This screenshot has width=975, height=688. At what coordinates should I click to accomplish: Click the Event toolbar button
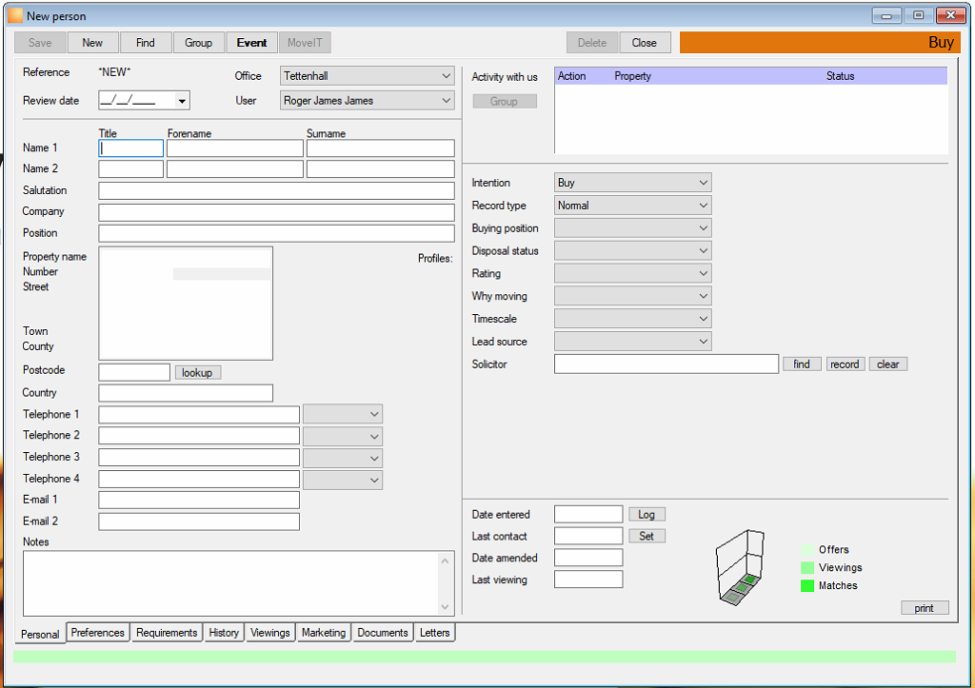pos(251,43)
